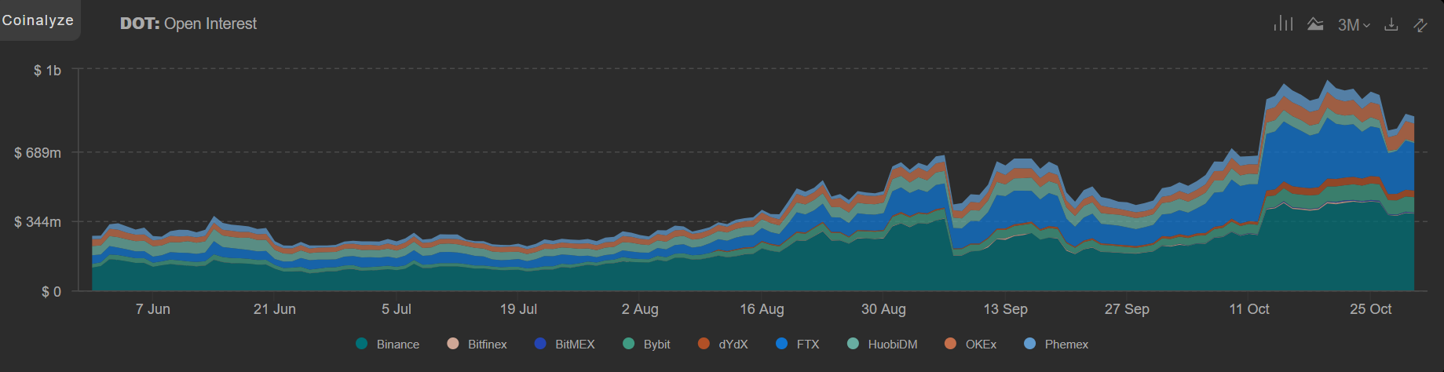
Task: Click the 11 Oct date label
Action: click(1249, 309)
